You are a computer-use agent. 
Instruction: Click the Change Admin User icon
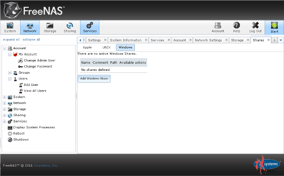point(21,60)
